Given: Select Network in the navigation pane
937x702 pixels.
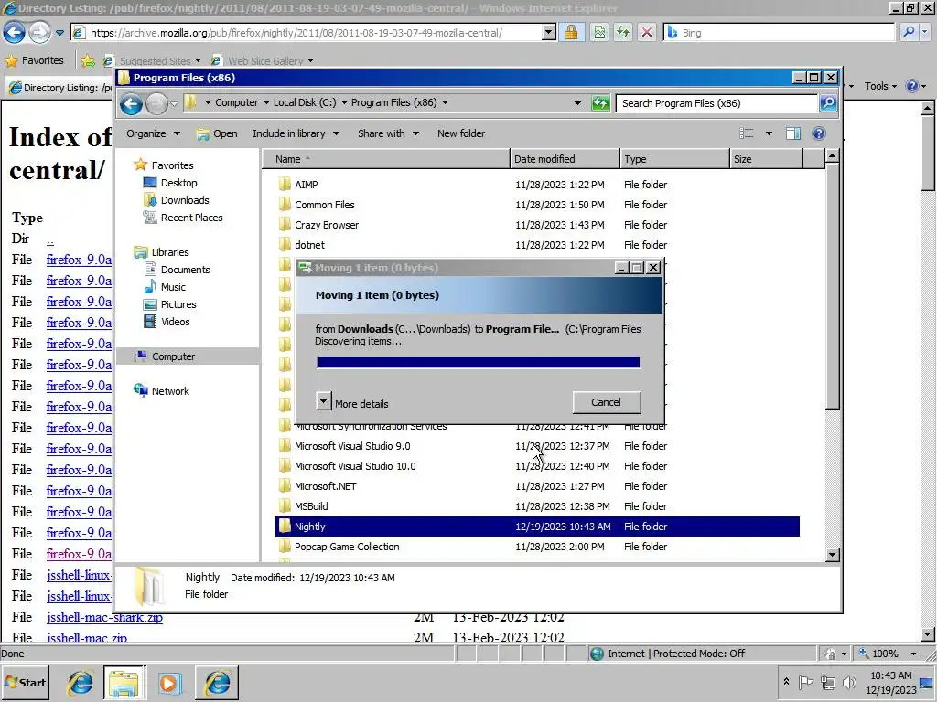Looking at the screenshot, I should (x=170, y=391).
